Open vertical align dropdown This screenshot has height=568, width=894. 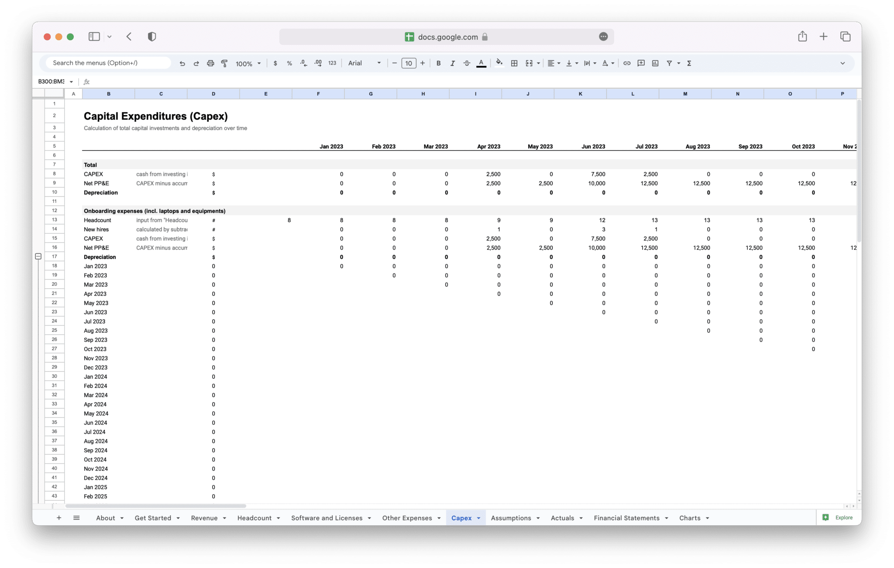pyautogui.click(x=571, y=63)
